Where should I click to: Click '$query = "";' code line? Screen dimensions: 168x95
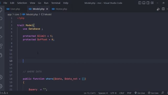38,89
